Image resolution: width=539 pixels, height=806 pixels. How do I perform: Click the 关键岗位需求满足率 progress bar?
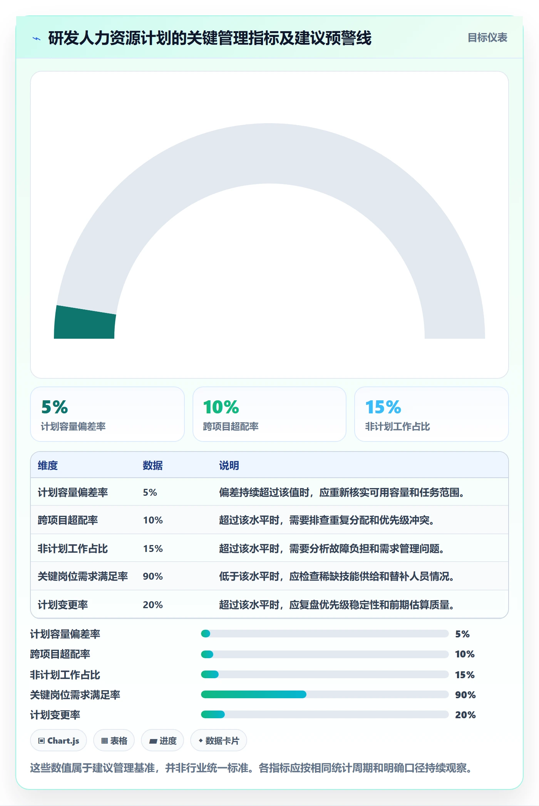tap(325, 694)
